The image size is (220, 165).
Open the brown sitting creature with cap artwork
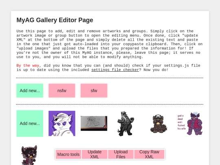point(158,124)
